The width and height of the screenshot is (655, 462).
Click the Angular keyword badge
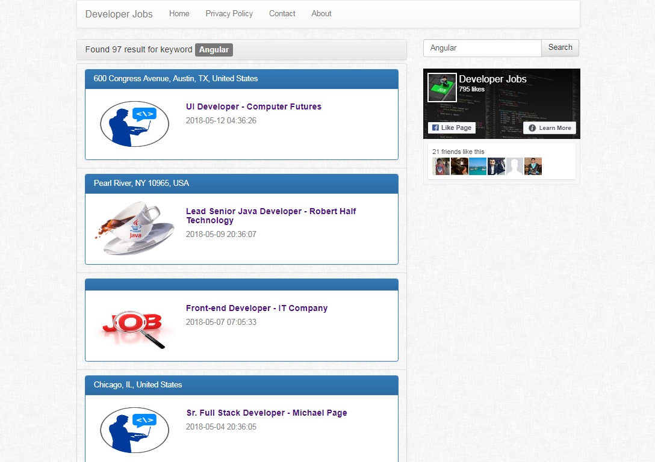point(214,50)
